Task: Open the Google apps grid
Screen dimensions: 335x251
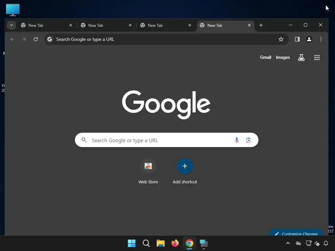Action: (317, 58)
